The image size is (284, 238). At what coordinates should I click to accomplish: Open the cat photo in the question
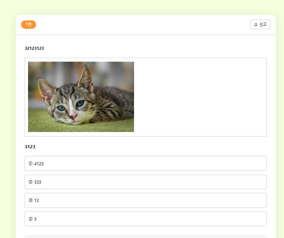pyautogui.click(x=81, y=97)
